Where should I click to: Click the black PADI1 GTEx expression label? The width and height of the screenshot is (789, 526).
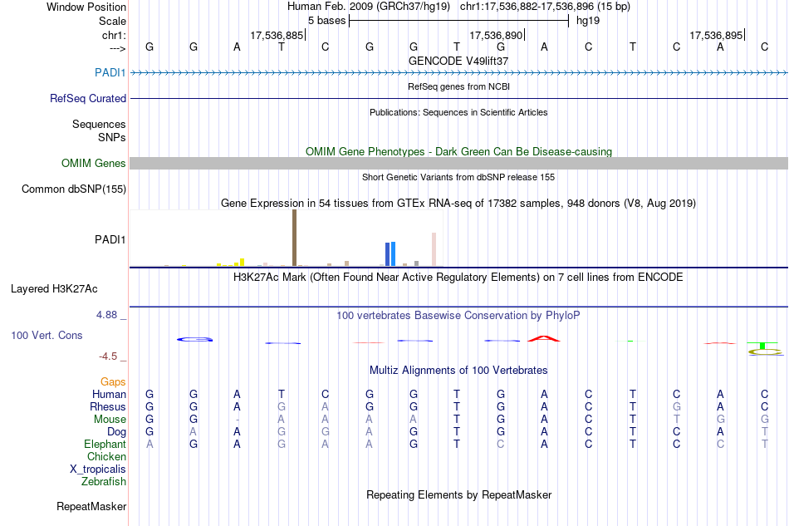coord(110,239)
